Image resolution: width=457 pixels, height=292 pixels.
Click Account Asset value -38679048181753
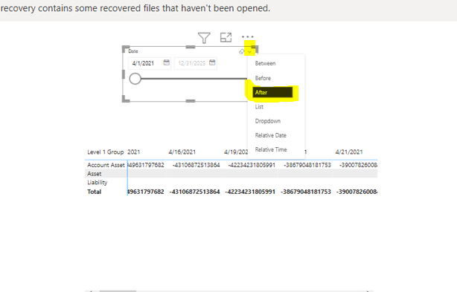(x=307, y=165)
